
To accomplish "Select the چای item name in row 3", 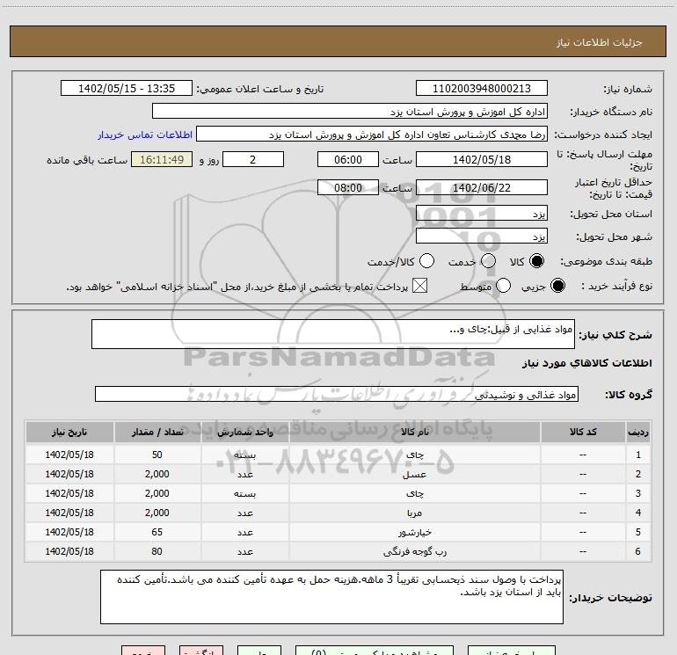I will 415,493.
